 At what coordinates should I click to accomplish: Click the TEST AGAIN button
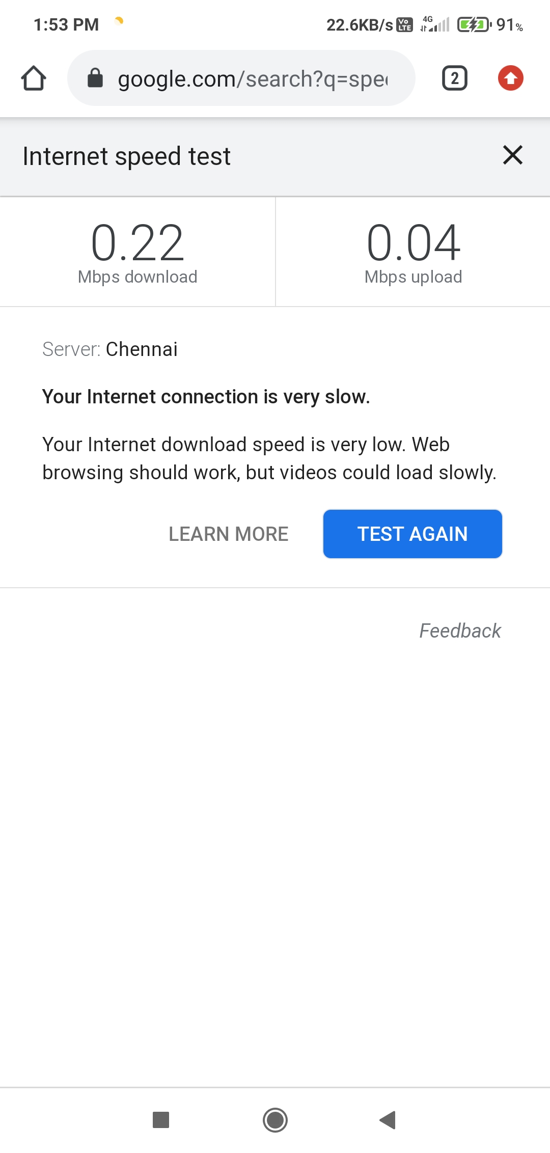pos(413,534)
